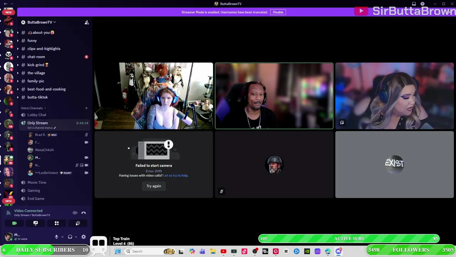The width and height of the screenshot is (456, 257).
Task: Open TikTok from the Windows taskbar
Action: click(x=244, y=251)
